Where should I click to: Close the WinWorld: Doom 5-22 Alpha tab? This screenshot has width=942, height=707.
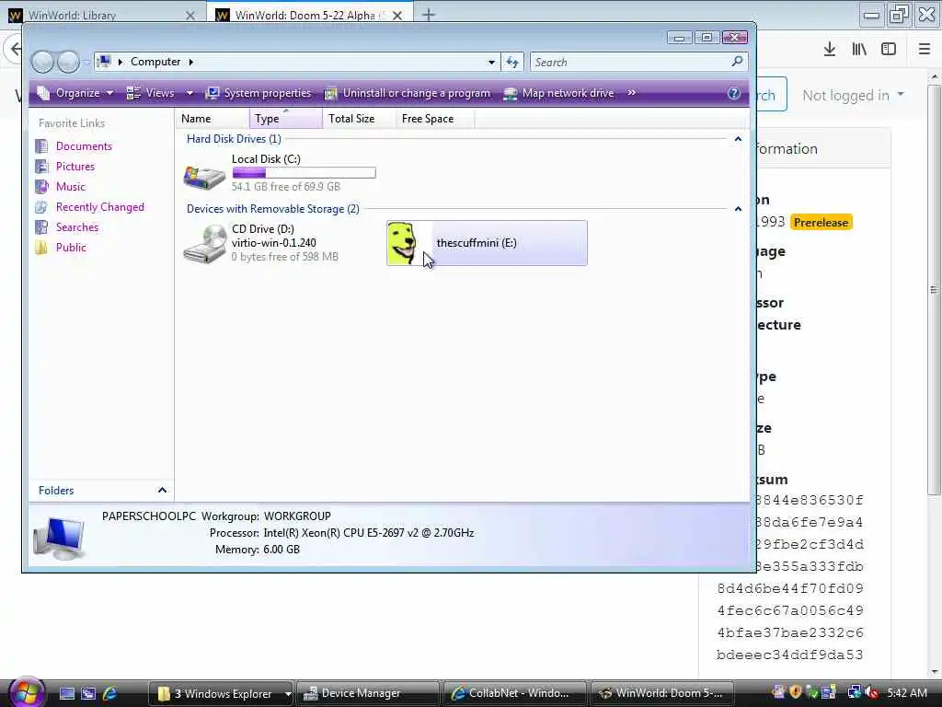397,16
